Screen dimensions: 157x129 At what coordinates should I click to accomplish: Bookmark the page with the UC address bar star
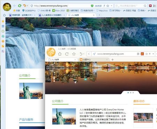147,54
